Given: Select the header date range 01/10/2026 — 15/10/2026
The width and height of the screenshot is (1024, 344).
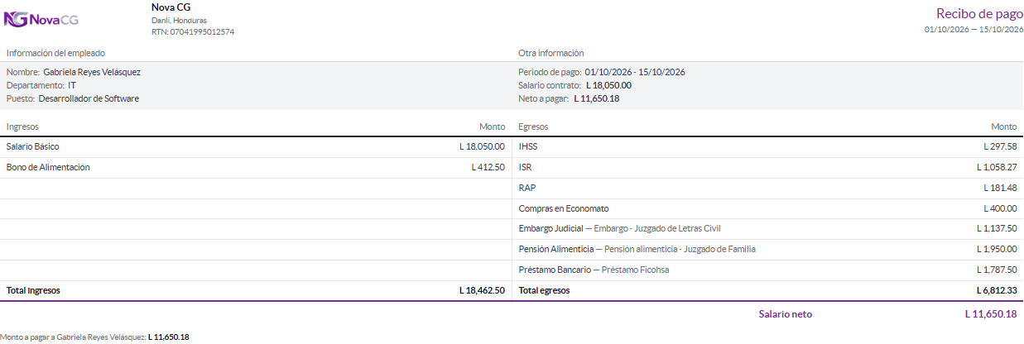Looking at the screenshot, I should point(973,29).
